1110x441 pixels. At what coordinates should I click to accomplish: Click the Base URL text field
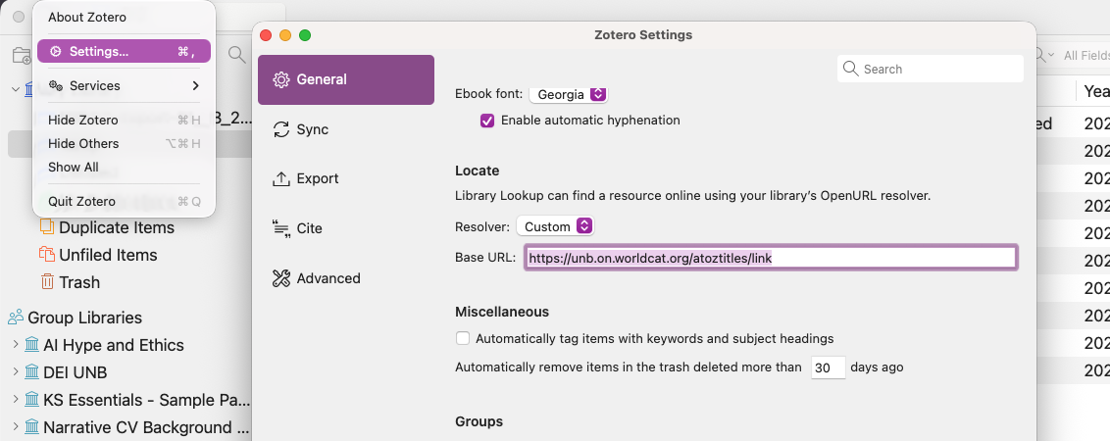coord(770,259)
